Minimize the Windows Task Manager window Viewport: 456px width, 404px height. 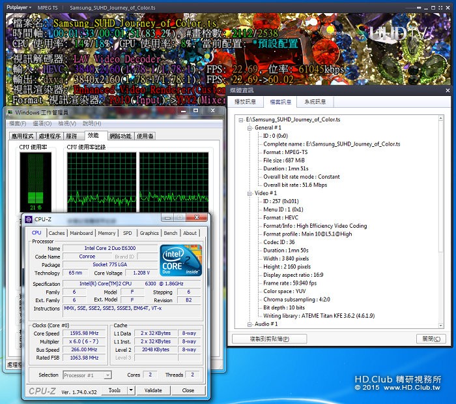click(x=183, y=111)
